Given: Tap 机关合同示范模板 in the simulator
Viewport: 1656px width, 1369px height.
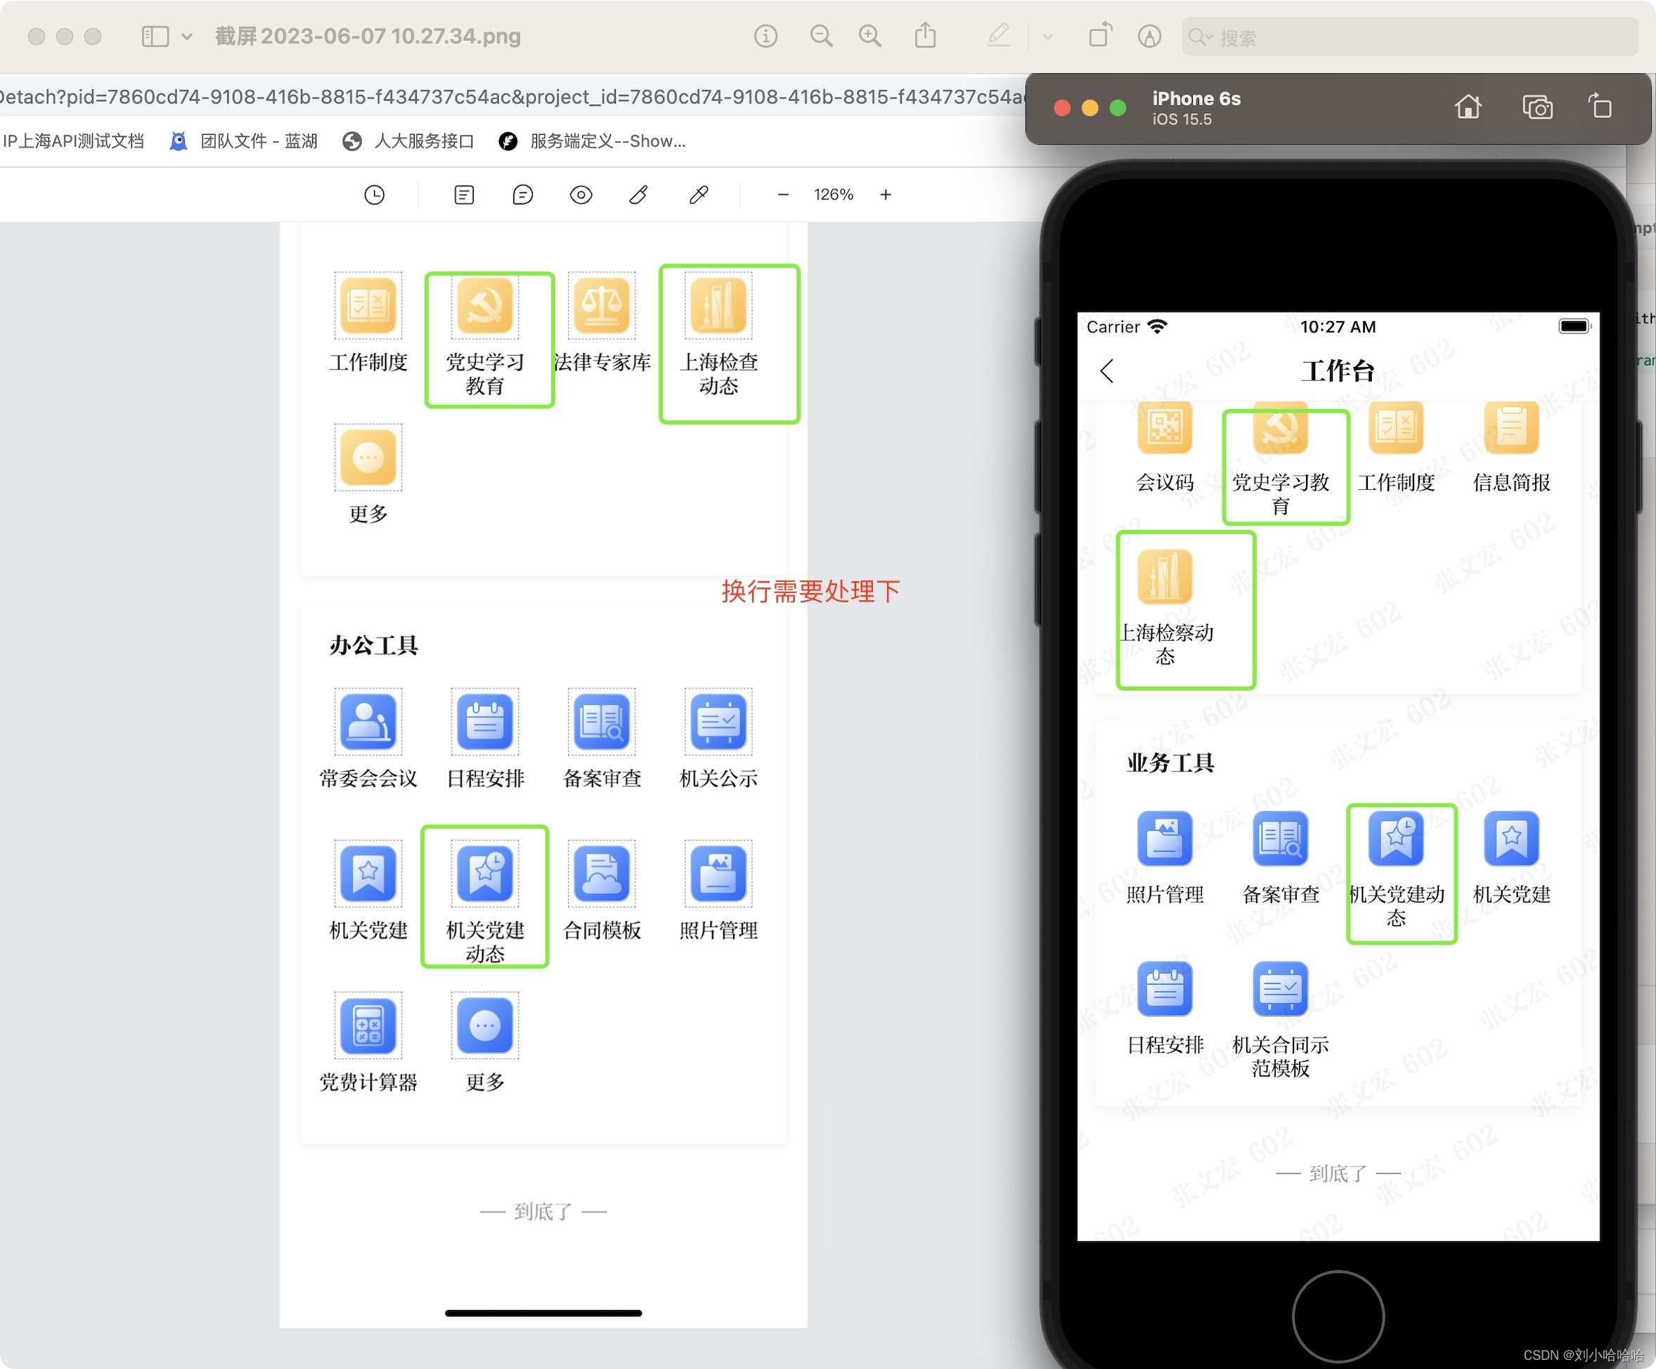Looking at the screenshot, I should [x=1281, y=1020].
